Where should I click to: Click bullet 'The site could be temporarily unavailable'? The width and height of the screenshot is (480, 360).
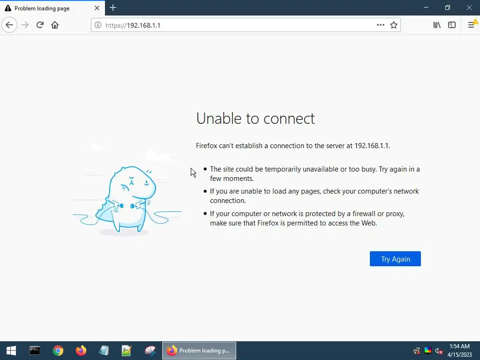point(315,173)
